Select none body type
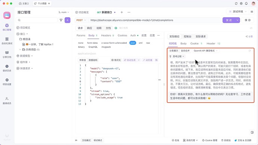 (81, 43)
